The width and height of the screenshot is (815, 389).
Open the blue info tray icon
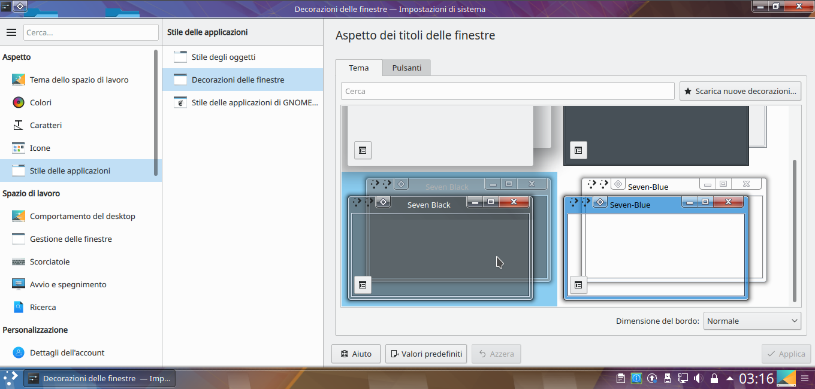636,378
